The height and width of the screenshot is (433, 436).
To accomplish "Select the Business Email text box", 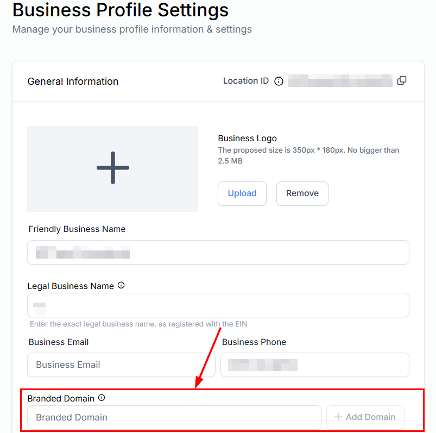I will tap(121, 365).
